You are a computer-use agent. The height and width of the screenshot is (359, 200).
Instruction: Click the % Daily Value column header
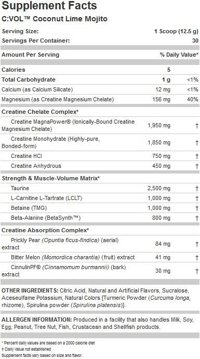[179, 55]
